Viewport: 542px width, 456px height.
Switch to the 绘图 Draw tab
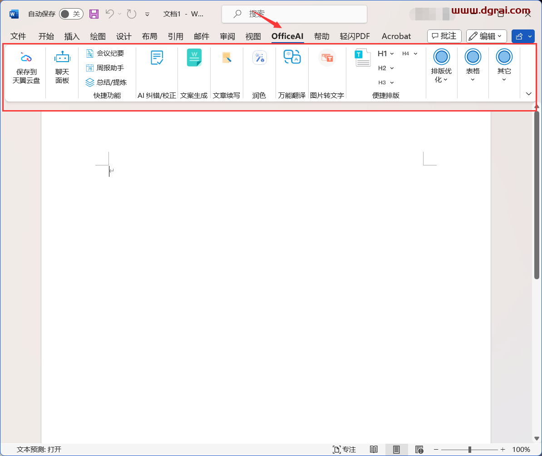click(x=98, y=36)
